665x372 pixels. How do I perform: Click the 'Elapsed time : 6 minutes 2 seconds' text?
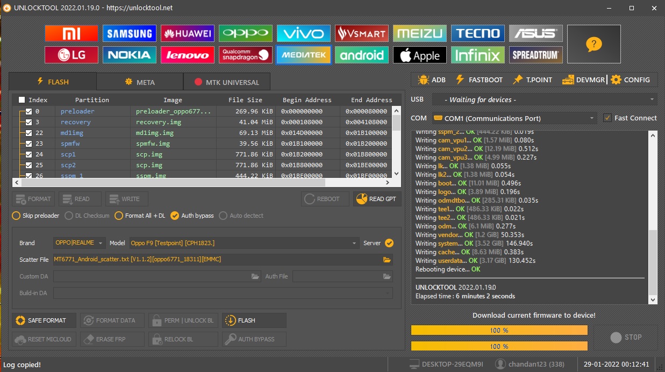(465, 296)
